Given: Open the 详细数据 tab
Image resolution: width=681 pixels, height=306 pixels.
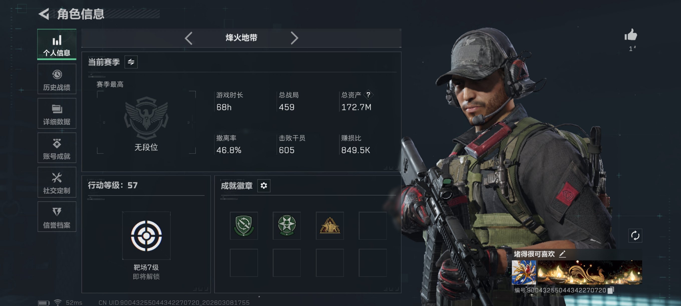Looking at the screenshot, I should tap(57, 113).
